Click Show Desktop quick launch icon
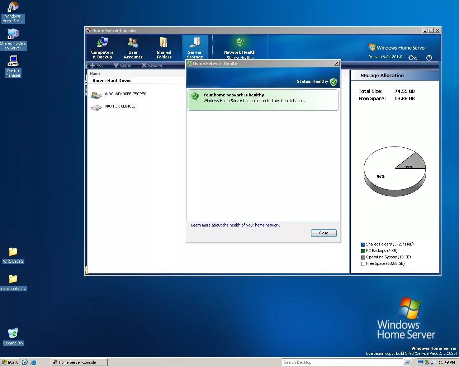 [x=25, y=362]
